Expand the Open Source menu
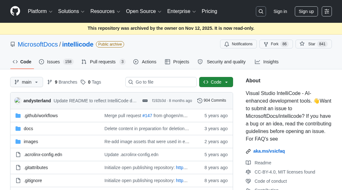Viewport: 342px width, 190px height. (x=143, y=11)
